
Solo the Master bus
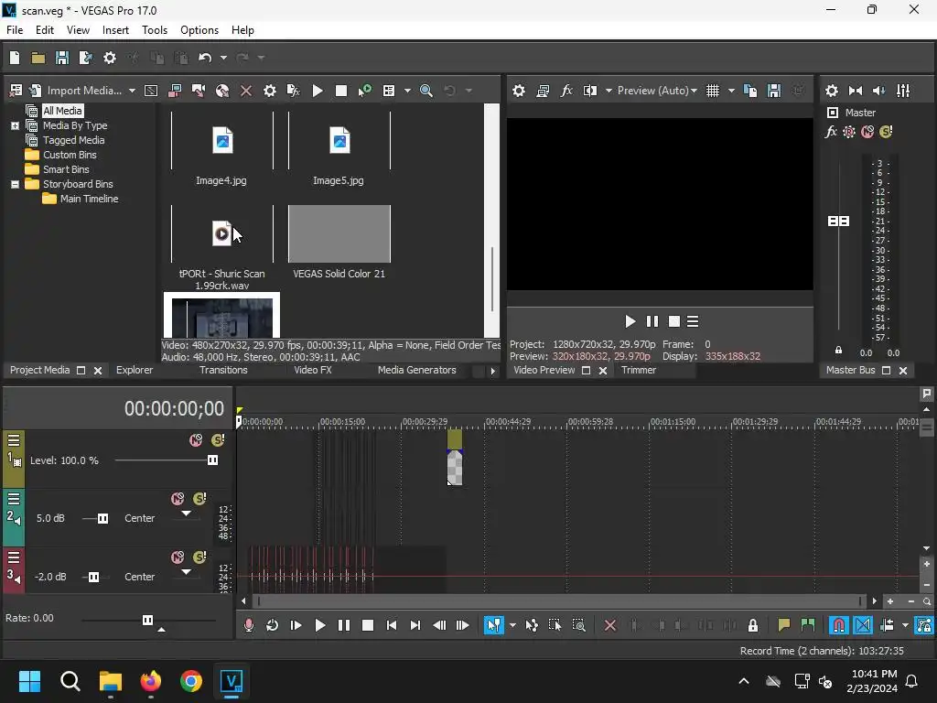[886, 132]
